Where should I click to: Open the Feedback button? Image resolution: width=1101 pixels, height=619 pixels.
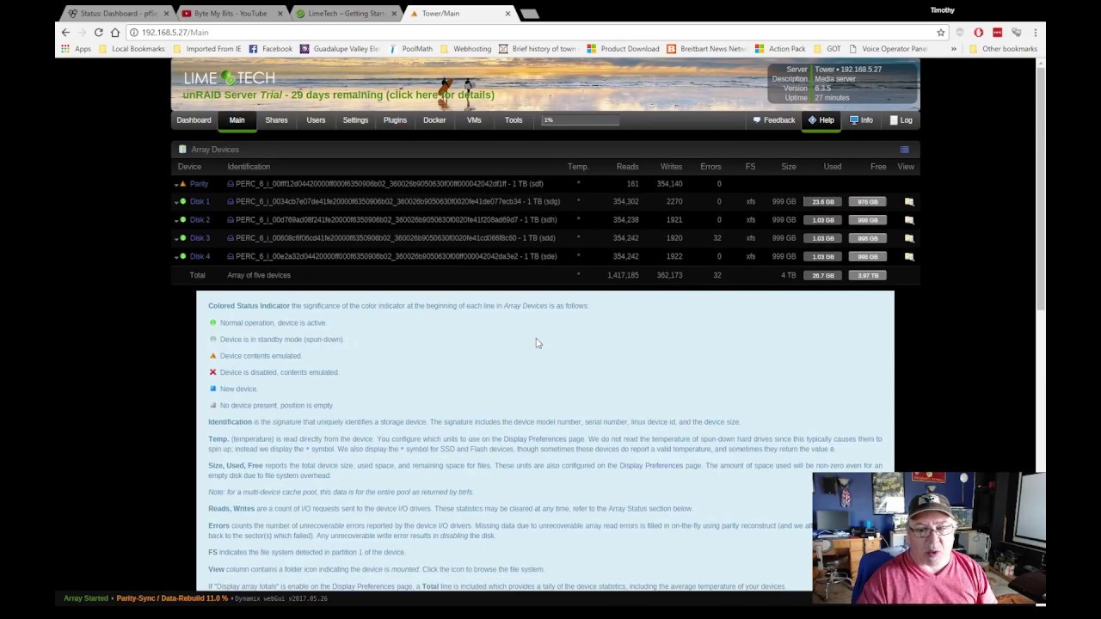point(773,120)
